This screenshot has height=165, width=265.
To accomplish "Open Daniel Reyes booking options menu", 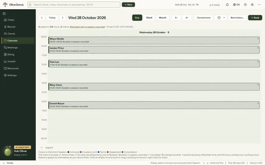I will [258, 103].
